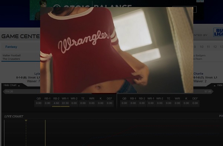Click the left team's WR-1 22.30 score cell
The height and width of the screenshot is (146, 223).
[x=65, y=103]
